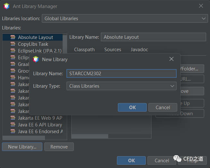
Task: Click the Jakarta EE Web 9 API library icon
Action: [x=13, y=118]
